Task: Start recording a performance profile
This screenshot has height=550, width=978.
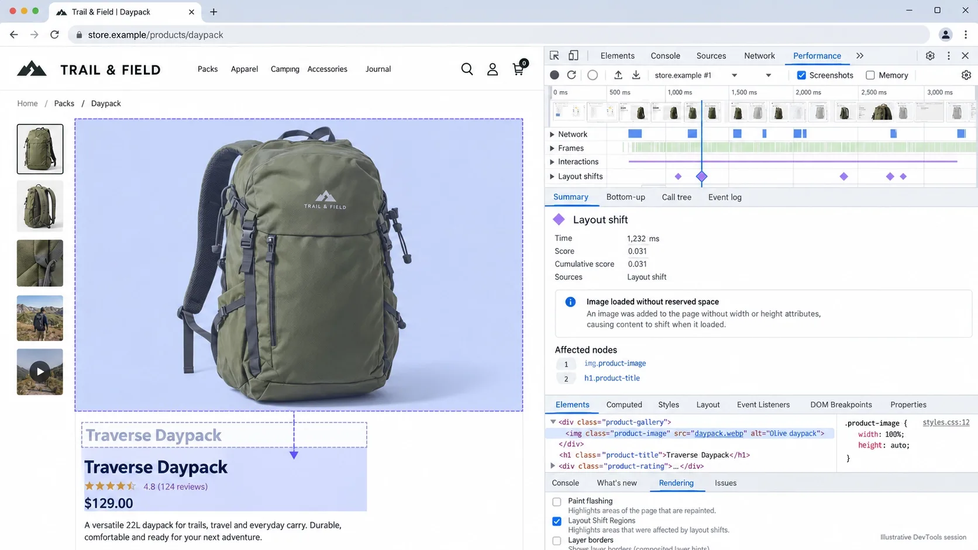Action: click(555, 75)
